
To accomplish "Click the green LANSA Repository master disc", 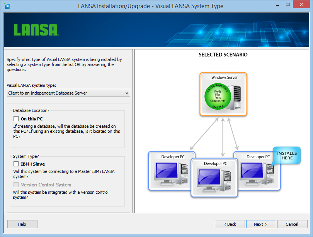I will point(218,96).
